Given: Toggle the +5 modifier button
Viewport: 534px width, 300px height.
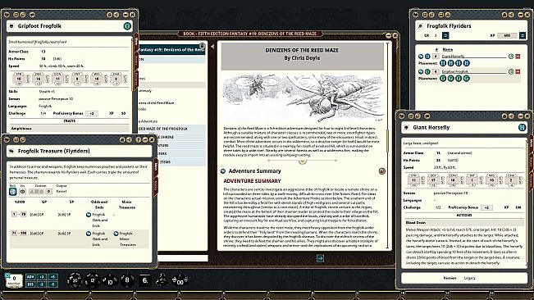Looking at the screenshot, I should click(x=52, y=277).
